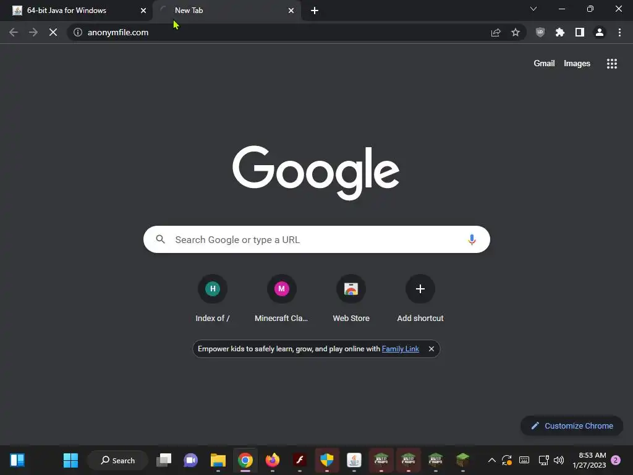Open a new browser tab with plus

tap(315, 11)
